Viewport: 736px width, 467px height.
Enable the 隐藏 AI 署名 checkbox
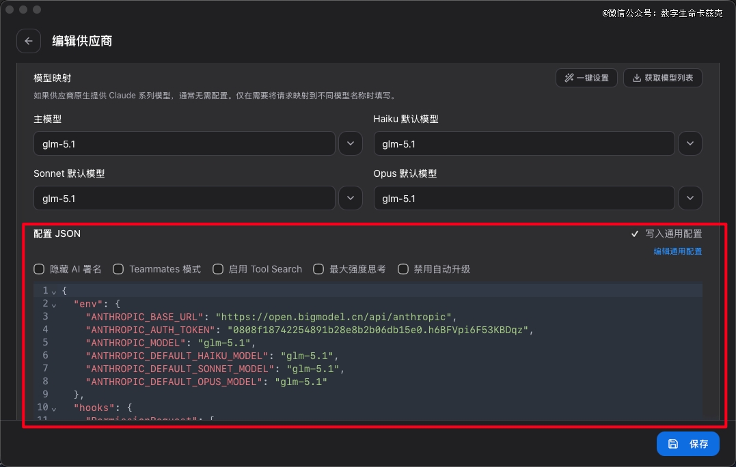(x=40, y=269)
